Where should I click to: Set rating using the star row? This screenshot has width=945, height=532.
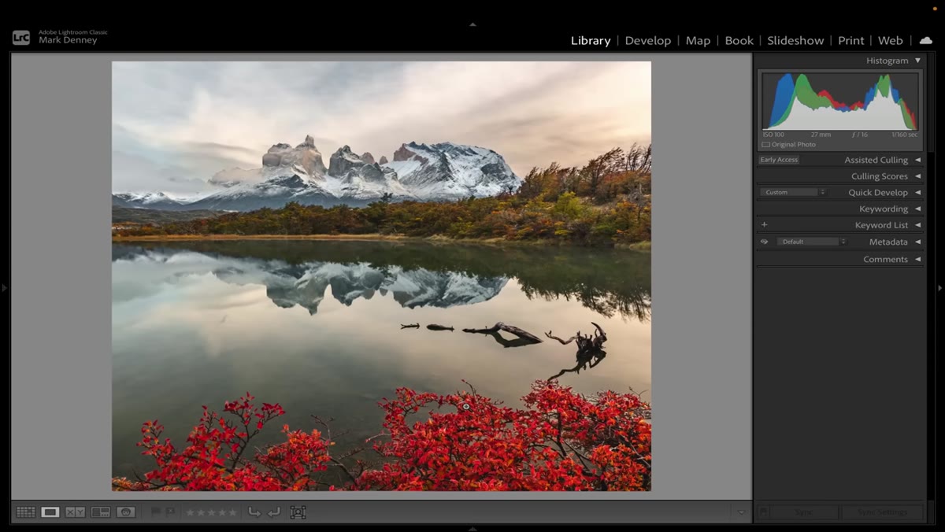pyautogui.click(x=210, y=512)
